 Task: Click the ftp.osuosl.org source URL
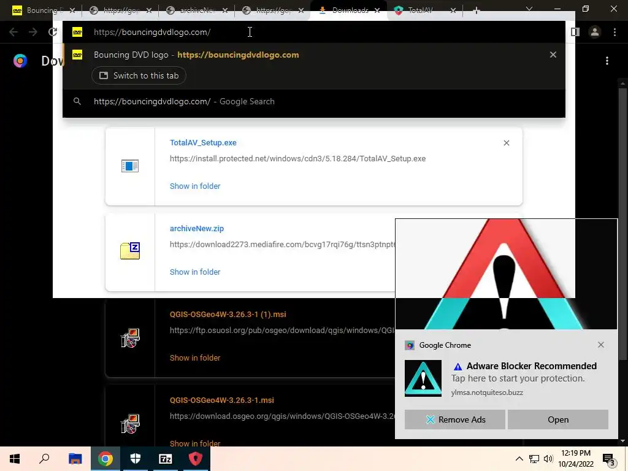coord(282,331)
